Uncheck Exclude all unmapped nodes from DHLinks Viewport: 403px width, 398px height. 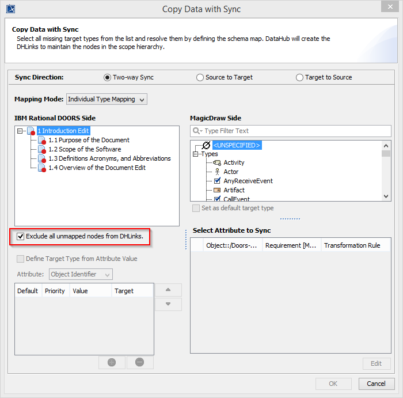20,236
